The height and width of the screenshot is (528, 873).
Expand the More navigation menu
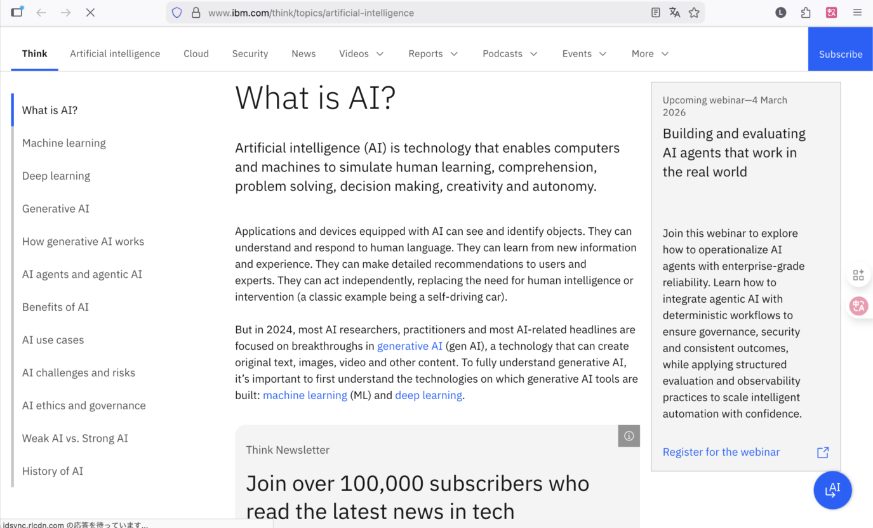point(650,54)
